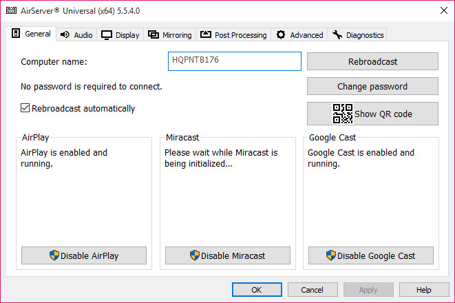Click the wrench icon on Diagnostics tab

pos(337,35)
